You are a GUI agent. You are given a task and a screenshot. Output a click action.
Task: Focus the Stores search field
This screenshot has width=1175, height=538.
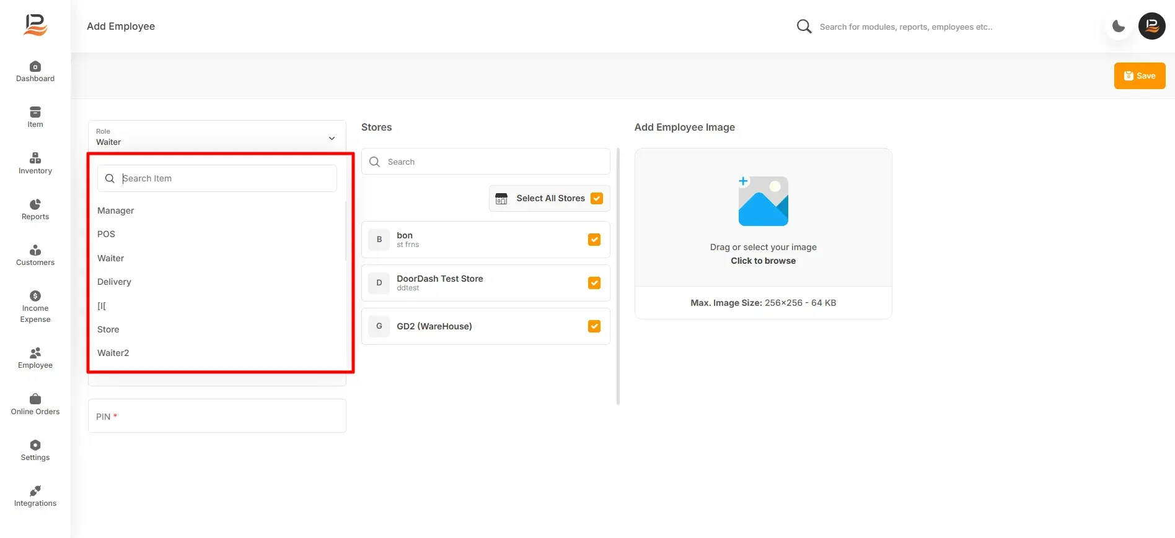485,162
